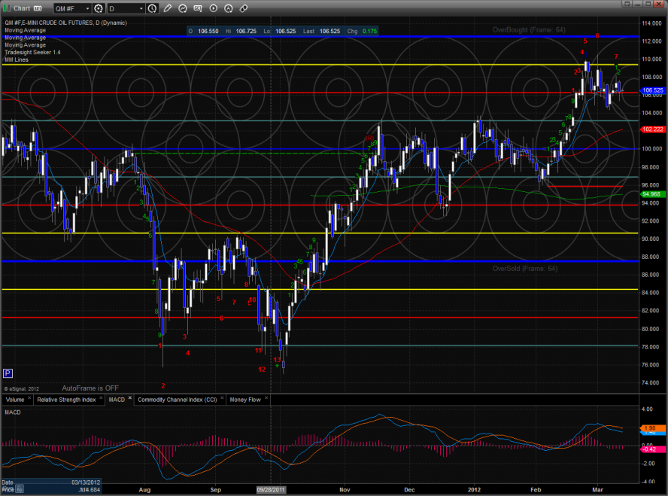Screen dimensions: 668x496
Task: Select the eraser tool icon
Action: pyautogui.click(x=244, y=9)
